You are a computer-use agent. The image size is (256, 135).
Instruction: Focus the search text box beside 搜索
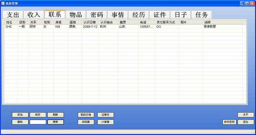pyautogui.click(x=38, y=122)
